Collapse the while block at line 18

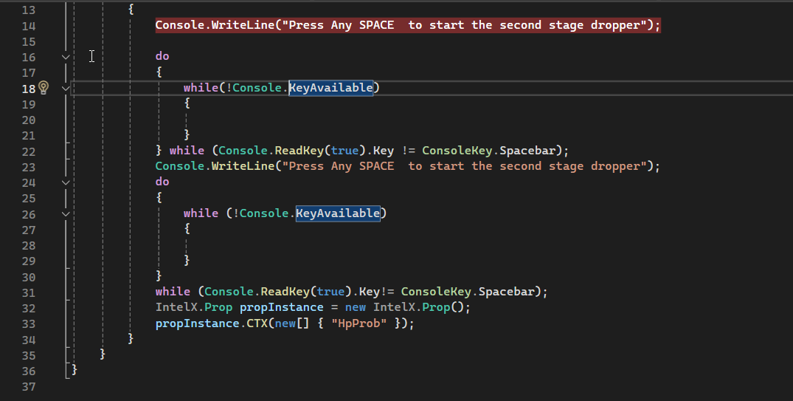click(x=66, y=89)
